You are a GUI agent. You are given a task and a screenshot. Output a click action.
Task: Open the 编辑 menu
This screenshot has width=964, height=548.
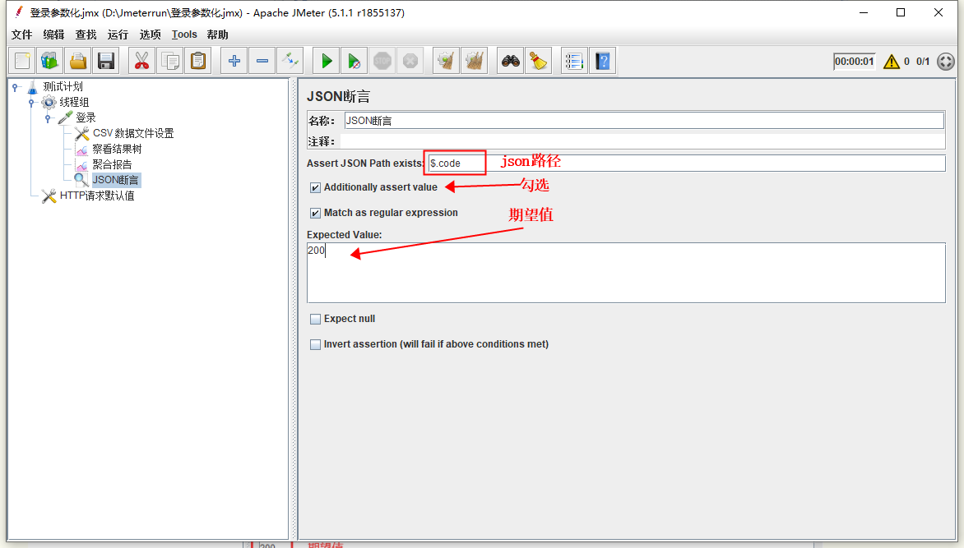[53, 35]
